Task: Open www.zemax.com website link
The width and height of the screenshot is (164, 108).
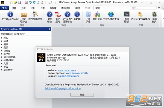Action: (x=67, y=70)
